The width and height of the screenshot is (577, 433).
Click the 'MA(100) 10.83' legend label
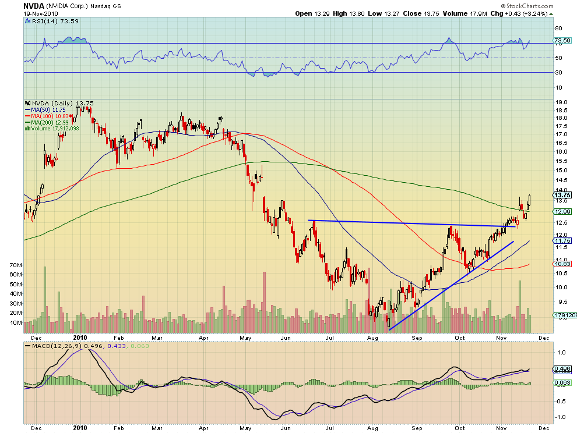(x=50, y=116)
